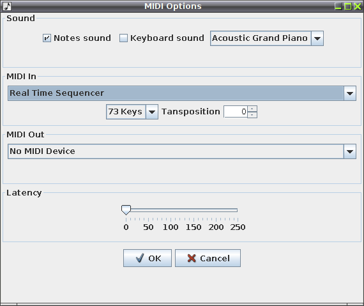
Task: Click the Transposition value field
Action: pyautogui.click(x=236, y=112)
